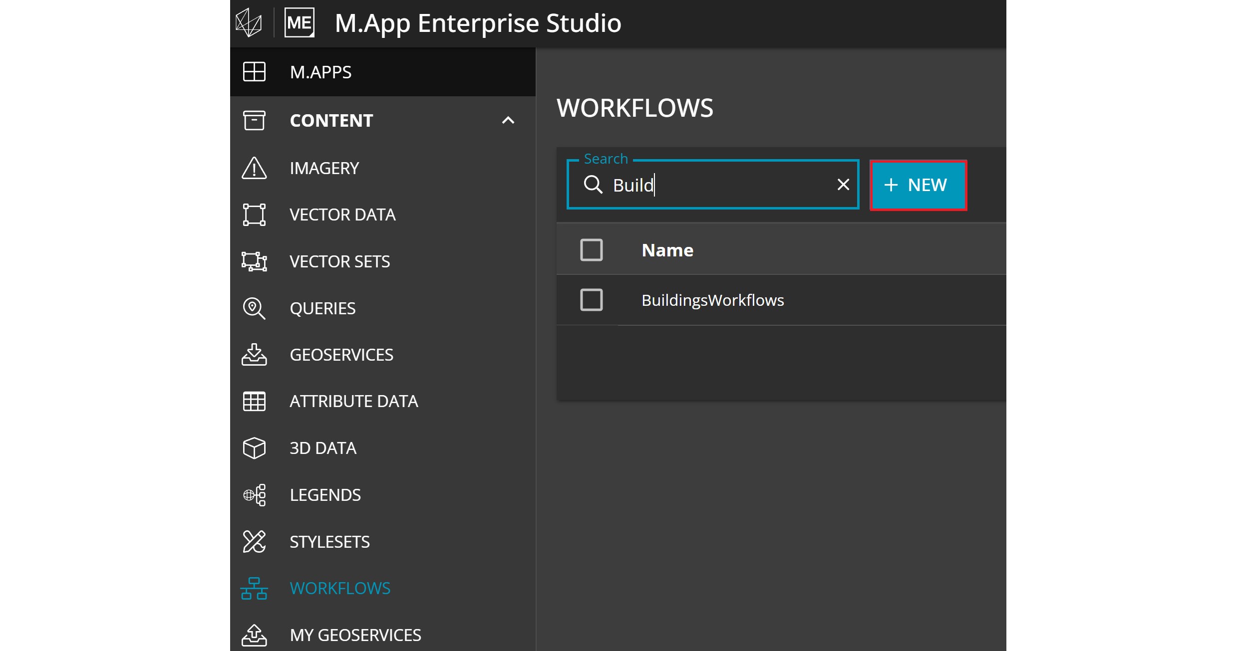Clear the search field with X
The height and width of the screenshot is (651, 1246).
click(843, 185)
